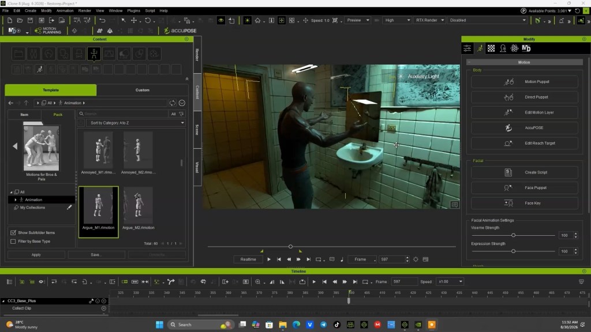Open the Animation menu
This screenshot has height=332, width=591.
pyautogui.click(x=65, y=10)
